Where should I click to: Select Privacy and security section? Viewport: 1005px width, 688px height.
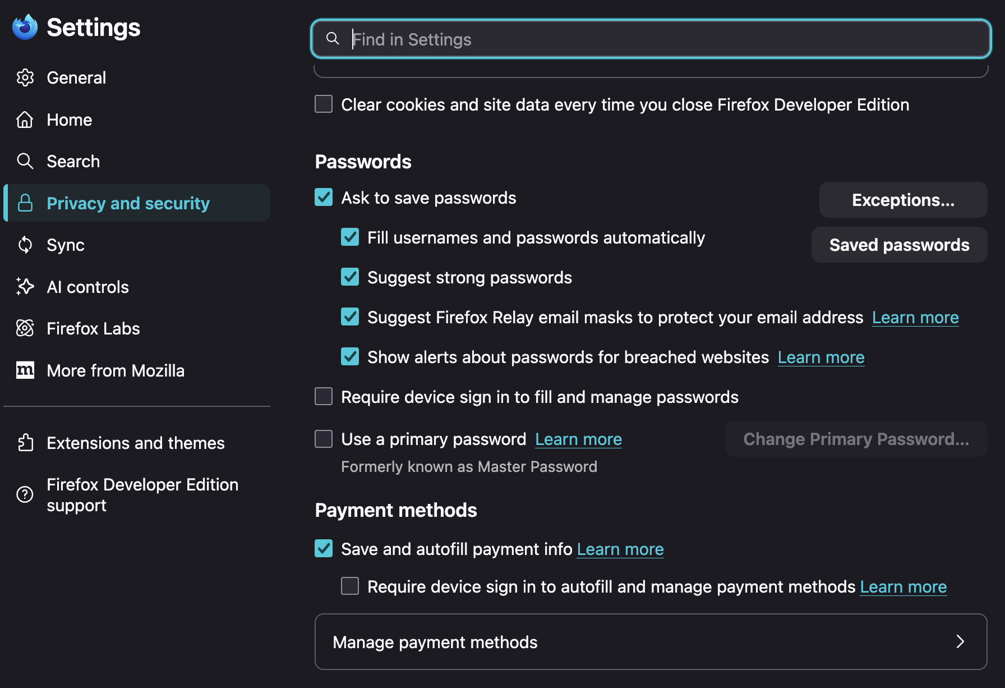click(137, 203)
